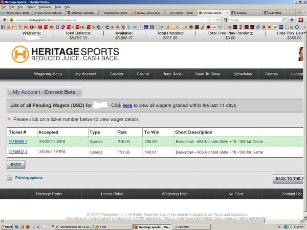The height and width of the screenshot is (230, 307).
Task: Open ticket number 42716542-1 details
Action: click(x=18, y=152)
